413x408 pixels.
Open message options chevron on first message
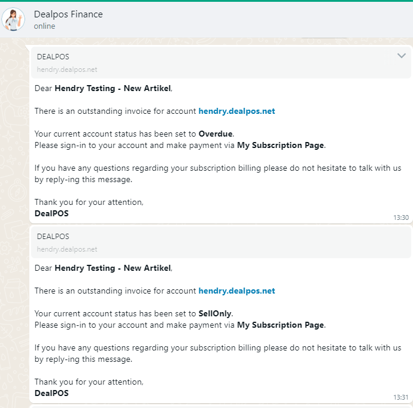[402, 56]
